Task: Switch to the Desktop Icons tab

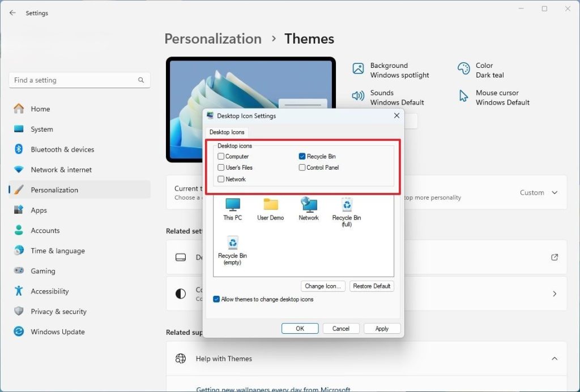Action: [x=227, y=132]
